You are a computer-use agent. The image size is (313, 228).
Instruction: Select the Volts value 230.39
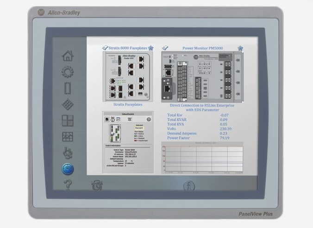226,129
